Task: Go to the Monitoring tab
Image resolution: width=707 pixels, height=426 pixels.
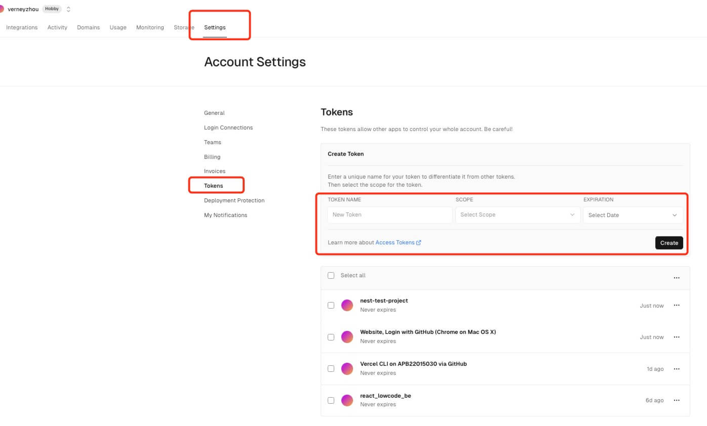Action: [150, 27]
